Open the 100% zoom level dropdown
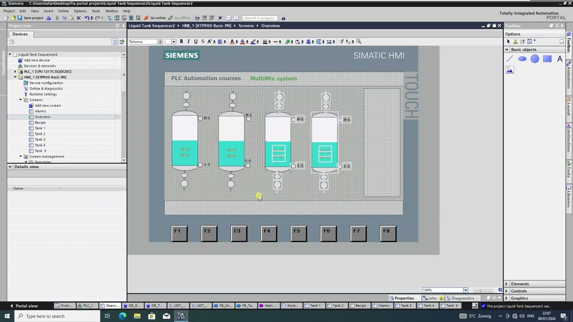Viewport: 573px width, 322px height. point(465,290)
